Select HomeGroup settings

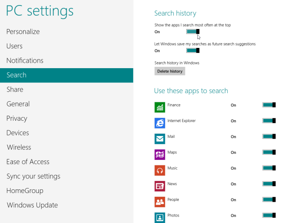pos(67,191)
